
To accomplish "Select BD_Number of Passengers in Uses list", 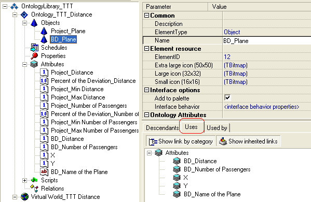I will [217, 169].
